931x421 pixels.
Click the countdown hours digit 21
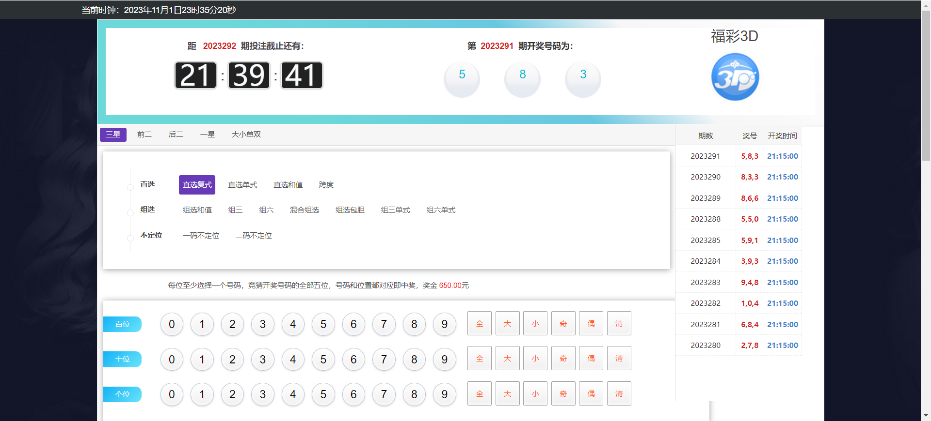click(195, 75)
